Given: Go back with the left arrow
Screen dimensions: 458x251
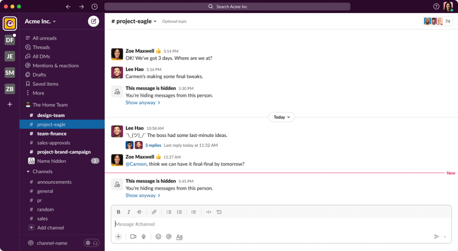Looking at the screenshot, I should (x=68, y=6).
